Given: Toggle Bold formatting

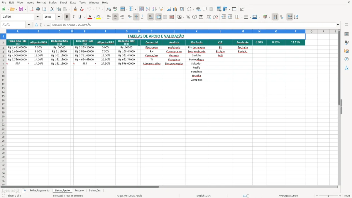Looking at the screenshot, I should [x=67, y=17].
